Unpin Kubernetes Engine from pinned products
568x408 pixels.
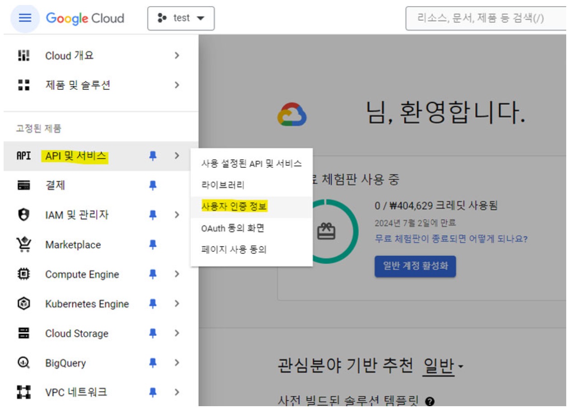pyautogui.click(x=153, y=304)
